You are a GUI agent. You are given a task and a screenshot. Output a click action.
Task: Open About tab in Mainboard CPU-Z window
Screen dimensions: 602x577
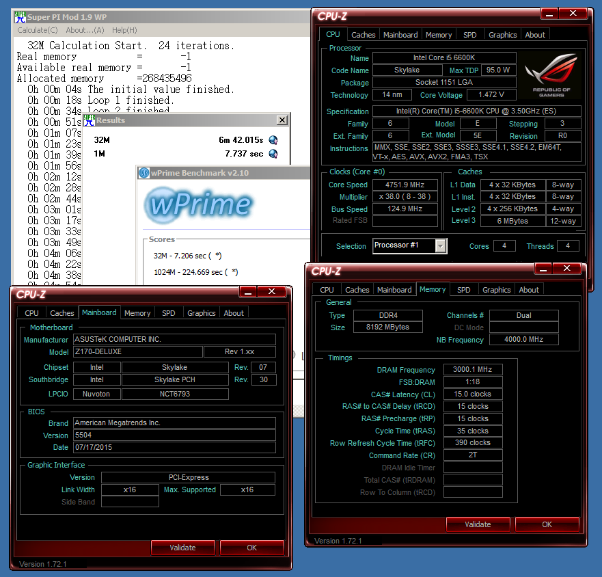[x=234, y=313]
